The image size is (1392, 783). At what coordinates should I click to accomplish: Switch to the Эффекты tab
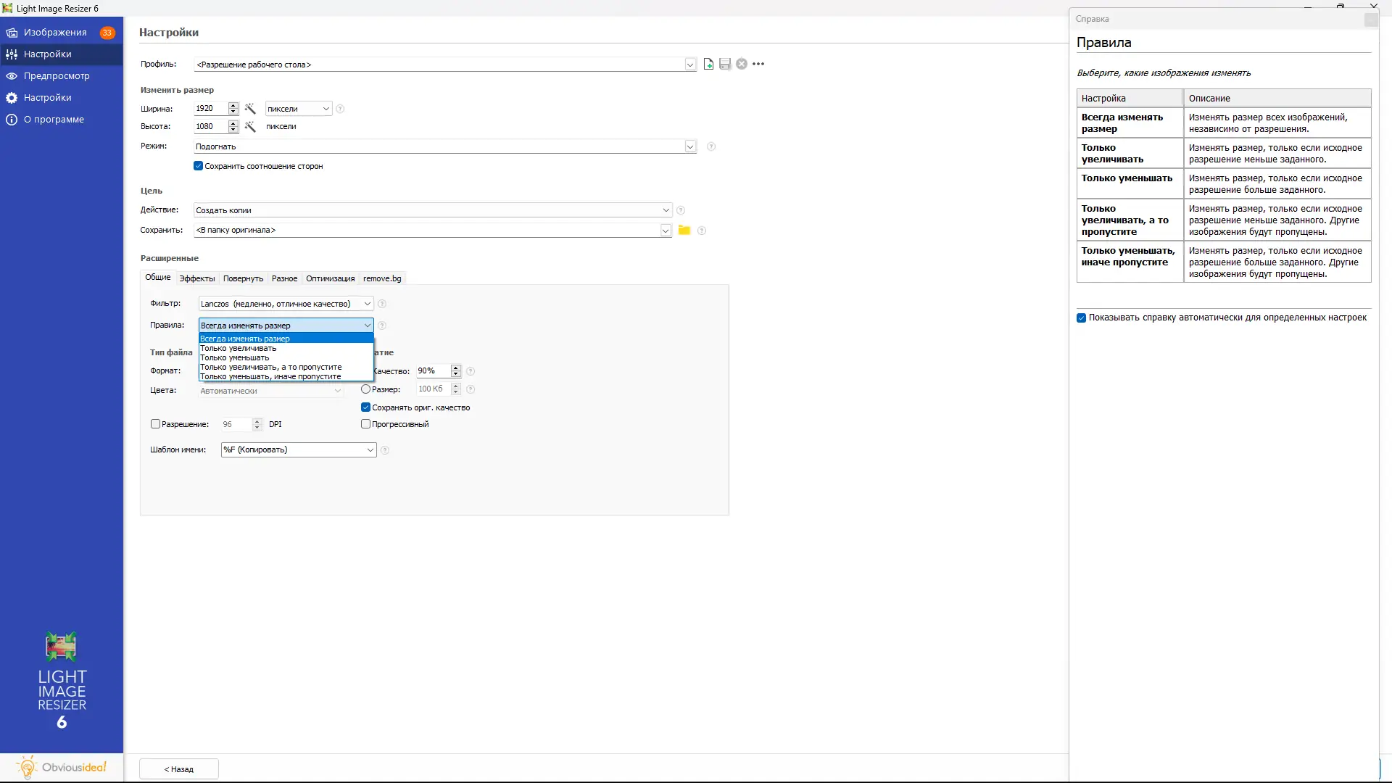(197, 278)
